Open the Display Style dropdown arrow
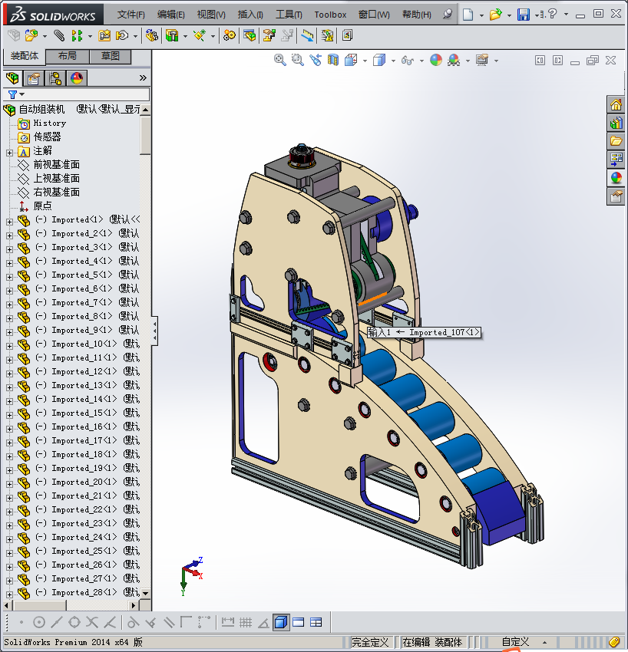This screenshot has width=628, height=652. [x=393, y=61]
